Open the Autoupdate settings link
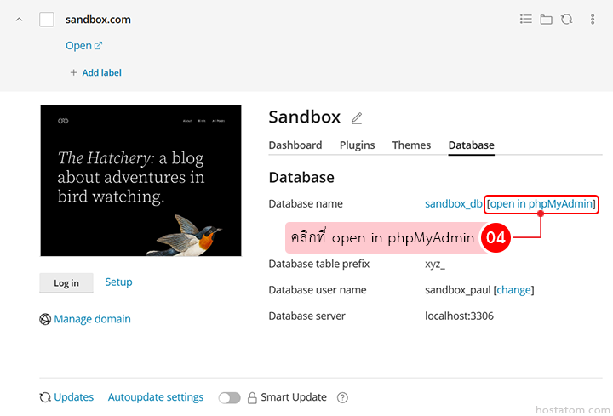 (156, 397)
